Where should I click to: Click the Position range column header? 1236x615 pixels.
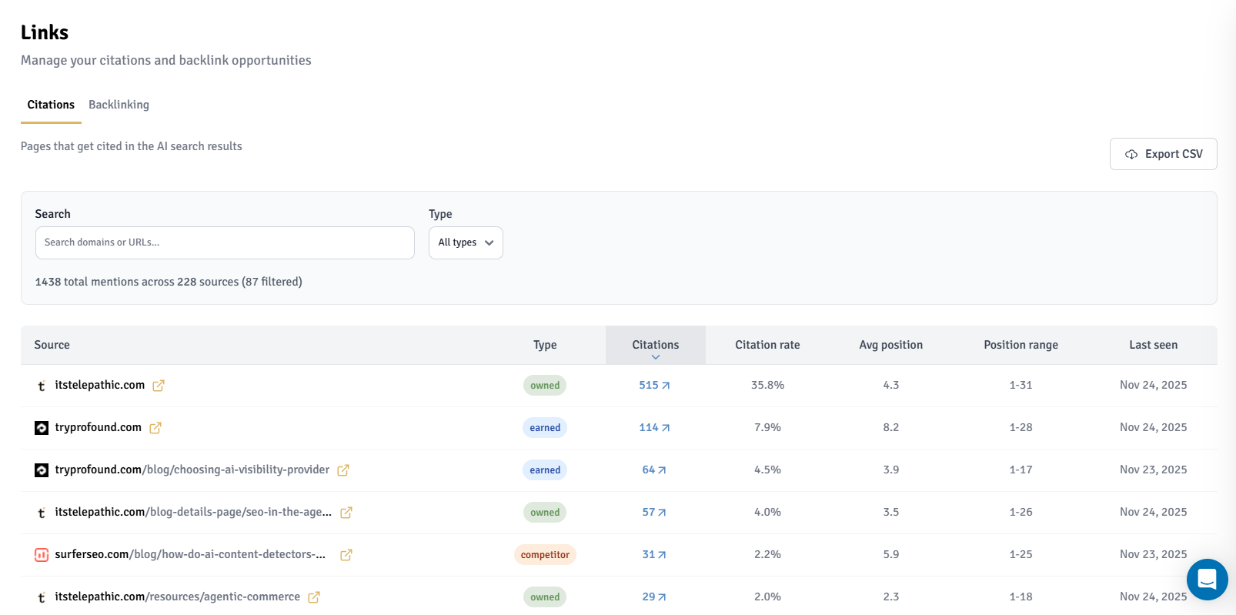pos(1021,345)
